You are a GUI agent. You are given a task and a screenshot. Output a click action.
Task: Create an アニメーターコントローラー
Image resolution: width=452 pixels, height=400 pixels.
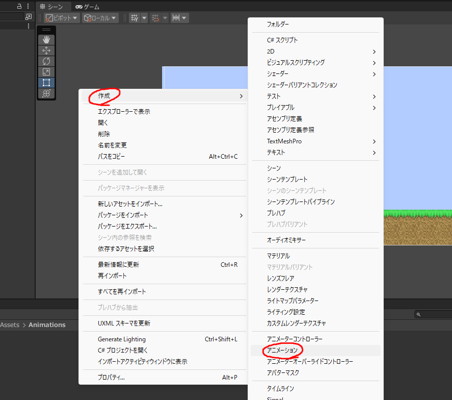click(315, 339)
